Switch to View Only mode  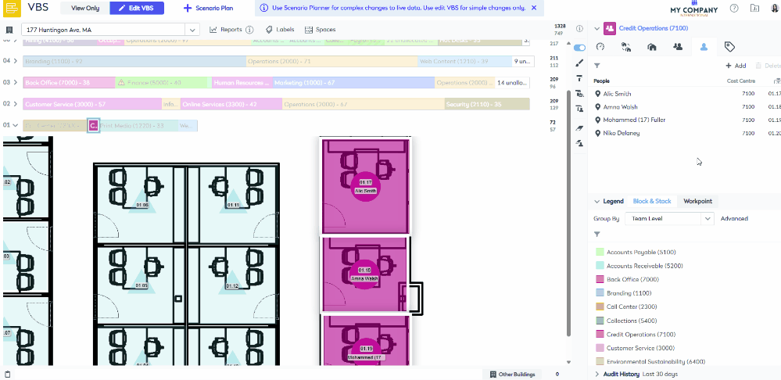point(85,8)
